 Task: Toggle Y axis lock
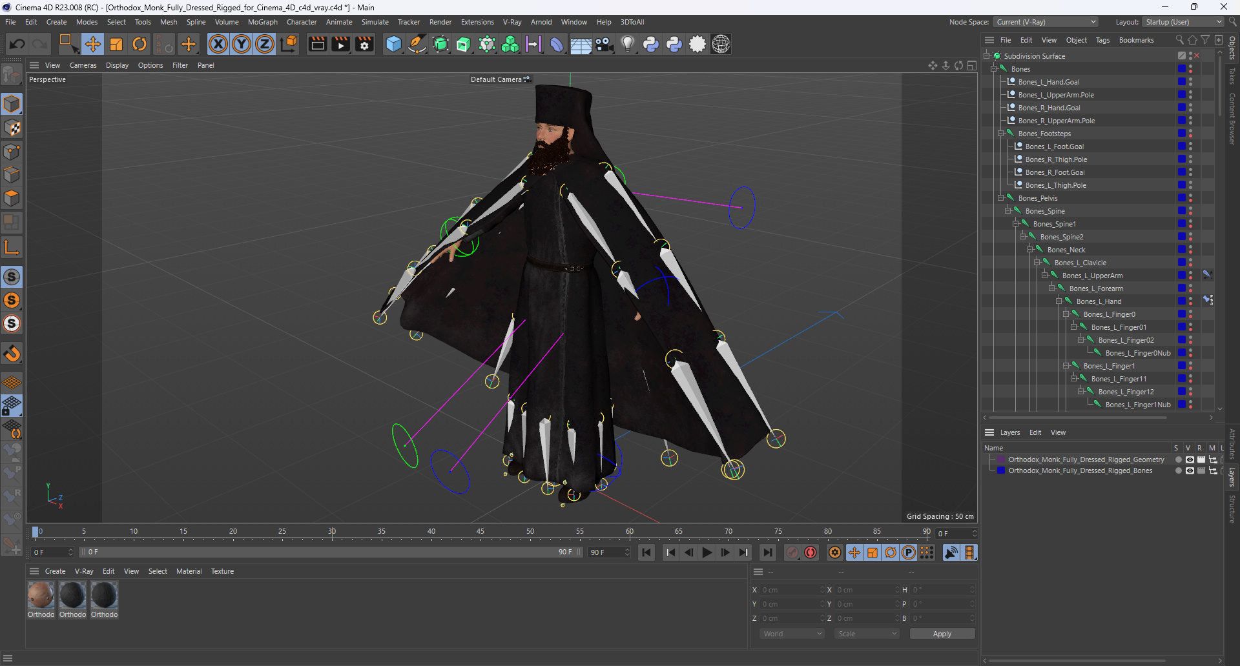[242, 44]
